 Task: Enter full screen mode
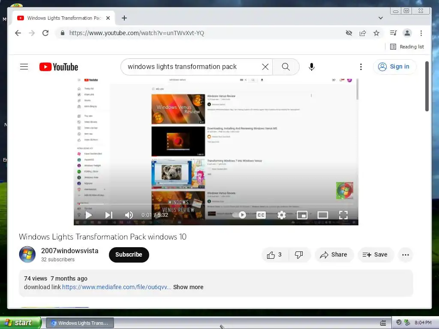point(343,215)
